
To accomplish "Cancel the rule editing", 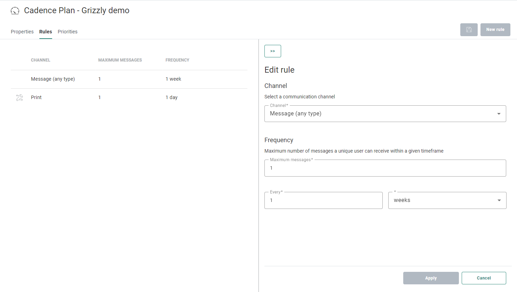I will coord(484,278).
